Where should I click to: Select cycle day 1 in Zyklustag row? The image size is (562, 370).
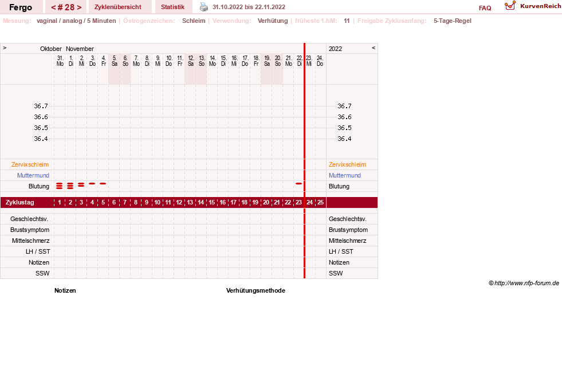pyautogui.click(x=60, y=202)
